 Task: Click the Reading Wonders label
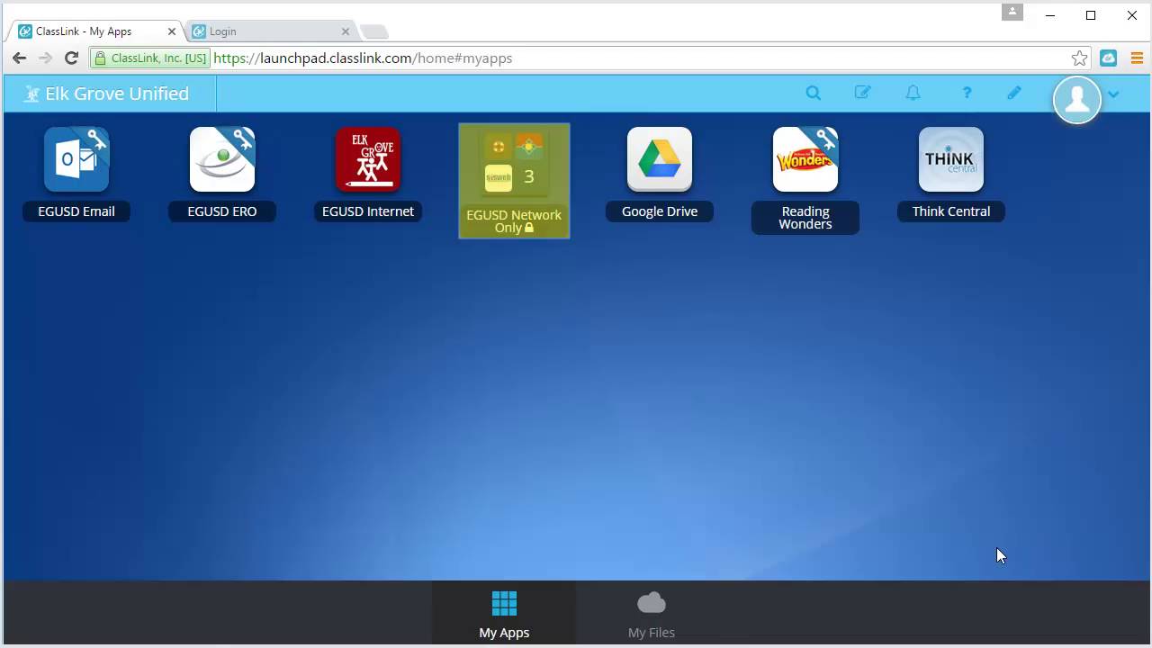point(805,218)
